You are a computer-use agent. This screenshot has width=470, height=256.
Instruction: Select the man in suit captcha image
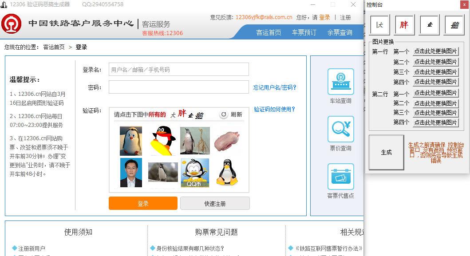[x=131, y=173]
